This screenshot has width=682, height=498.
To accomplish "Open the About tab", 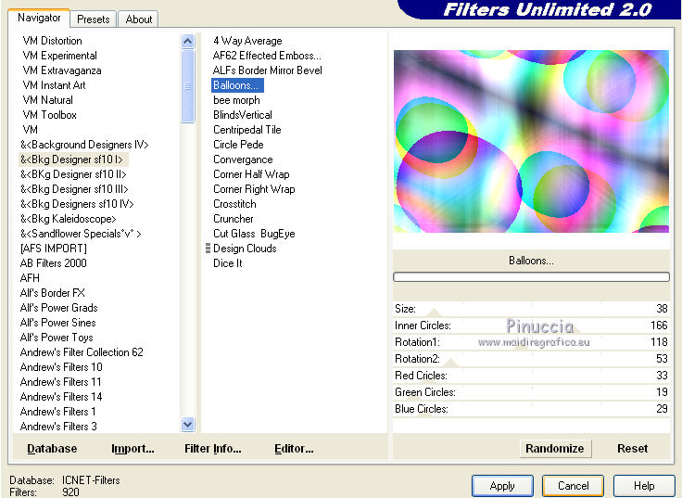I will coord(139,19).
